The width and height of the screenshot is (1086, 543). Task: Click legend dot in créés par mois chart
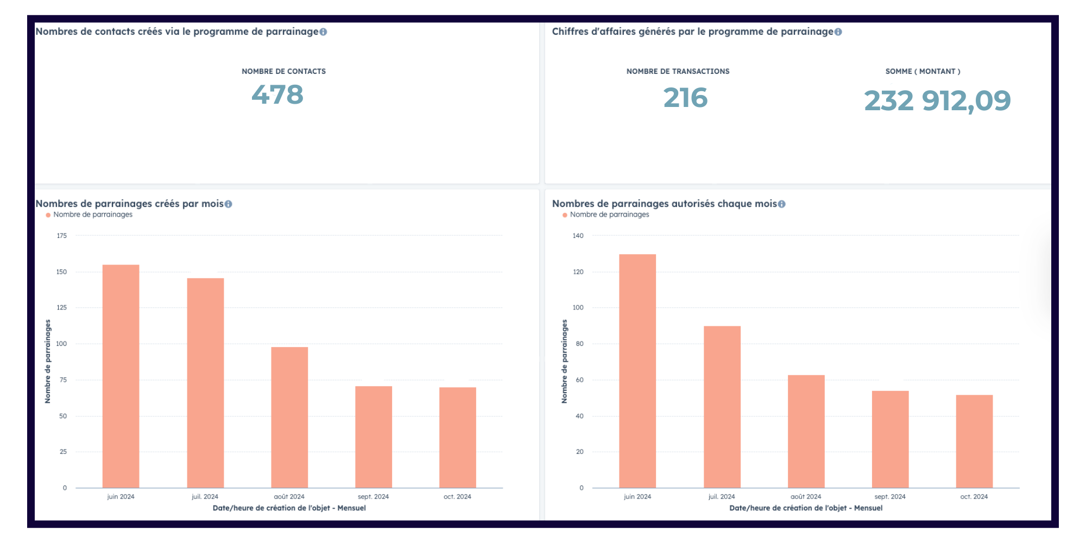click(x=48, y=215)
